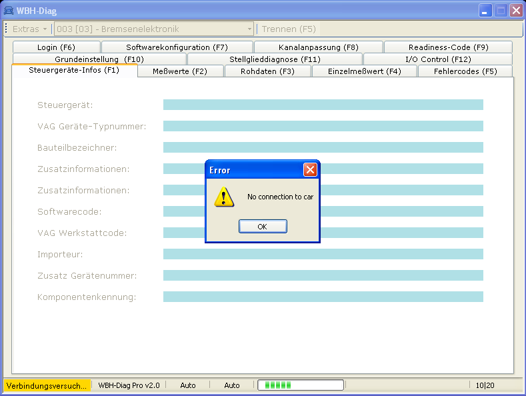Screen dimensions: 526x396
Task: Click OK in the Error dialog
Action: (262, 227)
